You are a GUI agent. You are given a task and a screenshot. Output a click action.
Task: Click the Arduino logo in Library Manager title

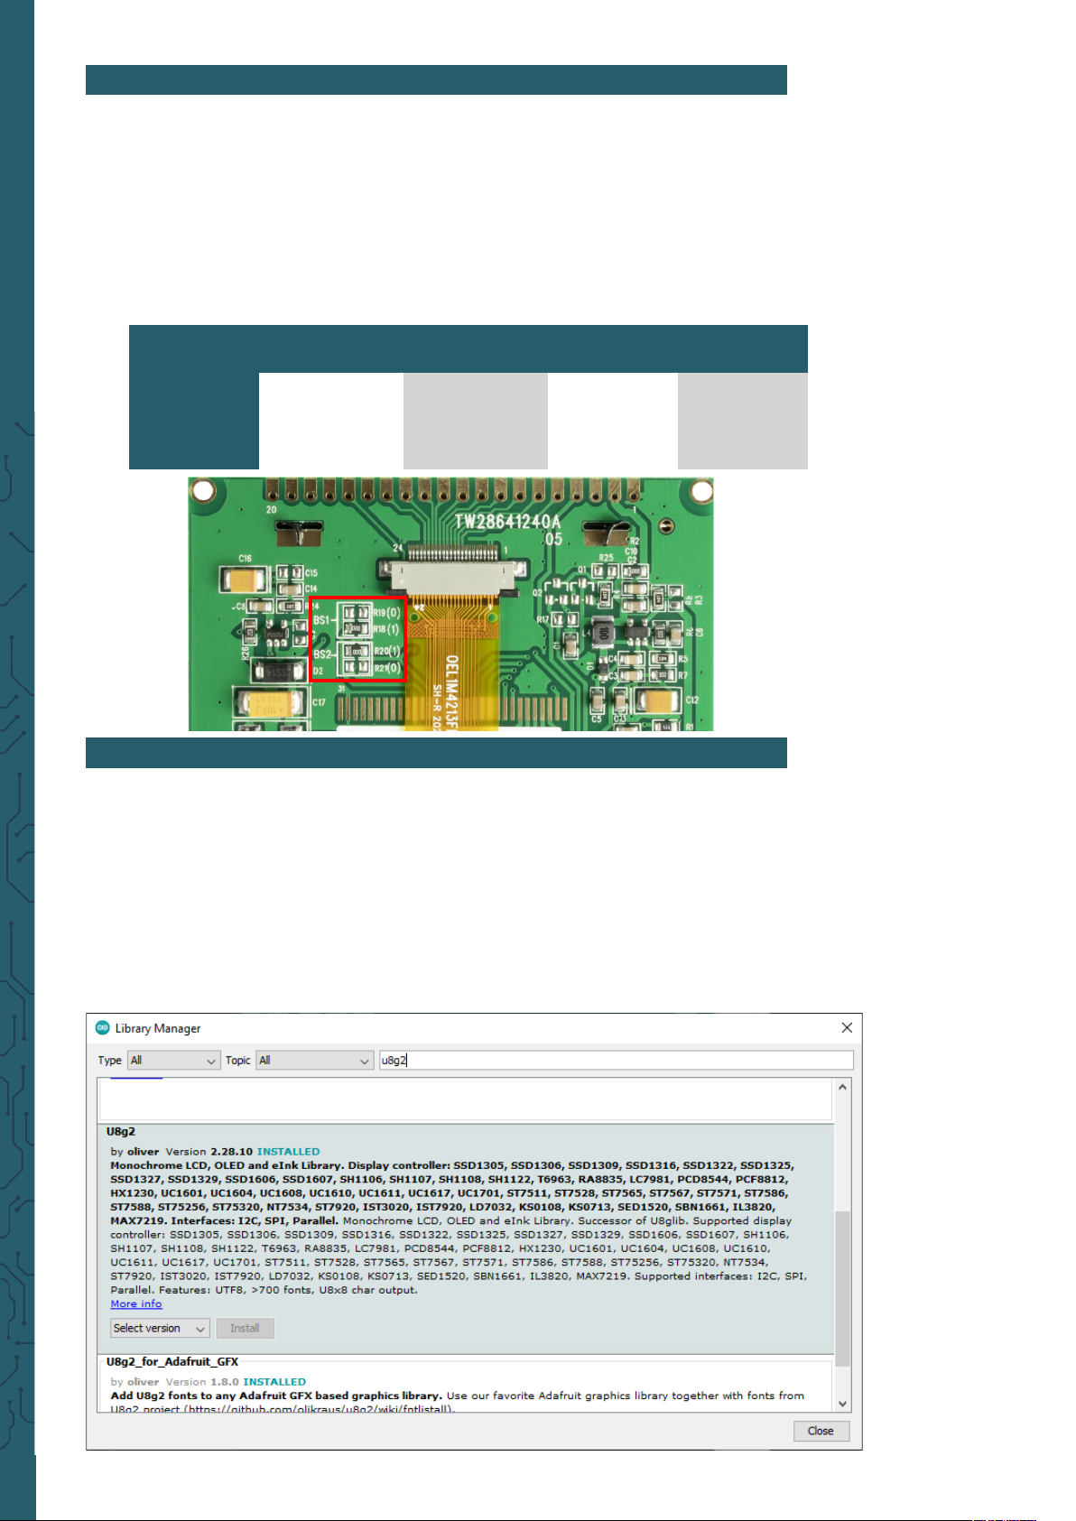pos(103,1027)
